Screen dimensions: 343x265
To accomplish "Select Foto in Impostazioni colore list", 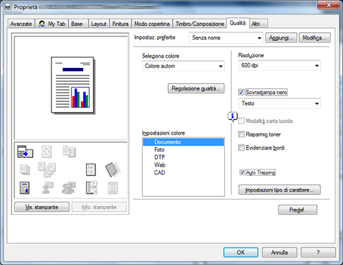I will [x=183, y=150].
